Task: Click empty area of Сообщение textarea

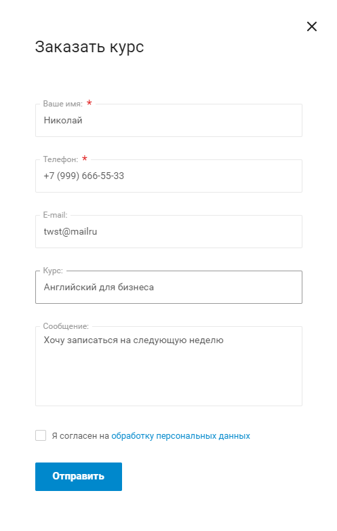Action: [169, 376]
